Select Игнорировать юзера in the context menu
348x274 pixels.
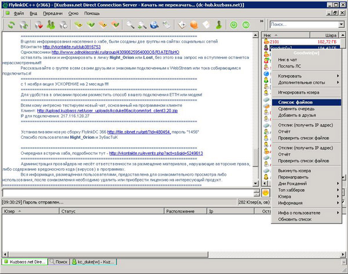tap(306, 92)
